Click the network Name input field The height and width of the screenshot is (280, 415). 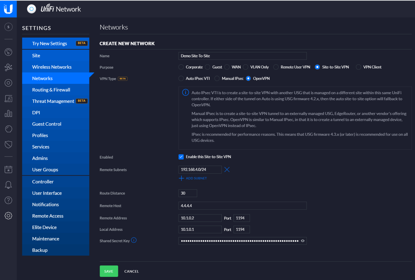click(242, 56)
